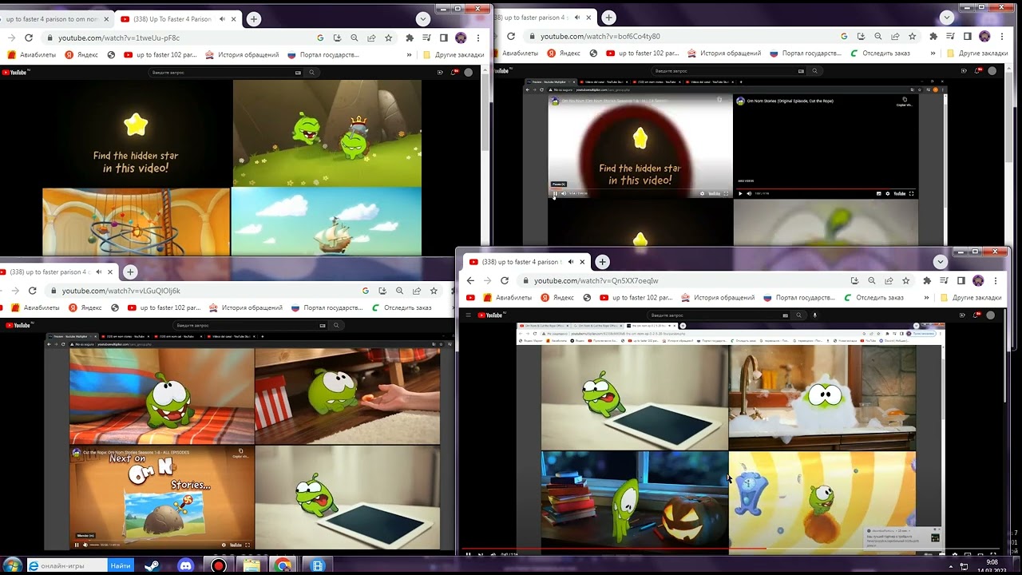Open Extensions puzzle icon in top-right window
The height and width of the screenshot is (575, 1022).
933,36
